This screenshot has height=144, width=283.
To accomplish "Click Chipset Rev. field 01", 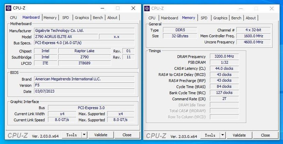I will (x=128, y=51).
